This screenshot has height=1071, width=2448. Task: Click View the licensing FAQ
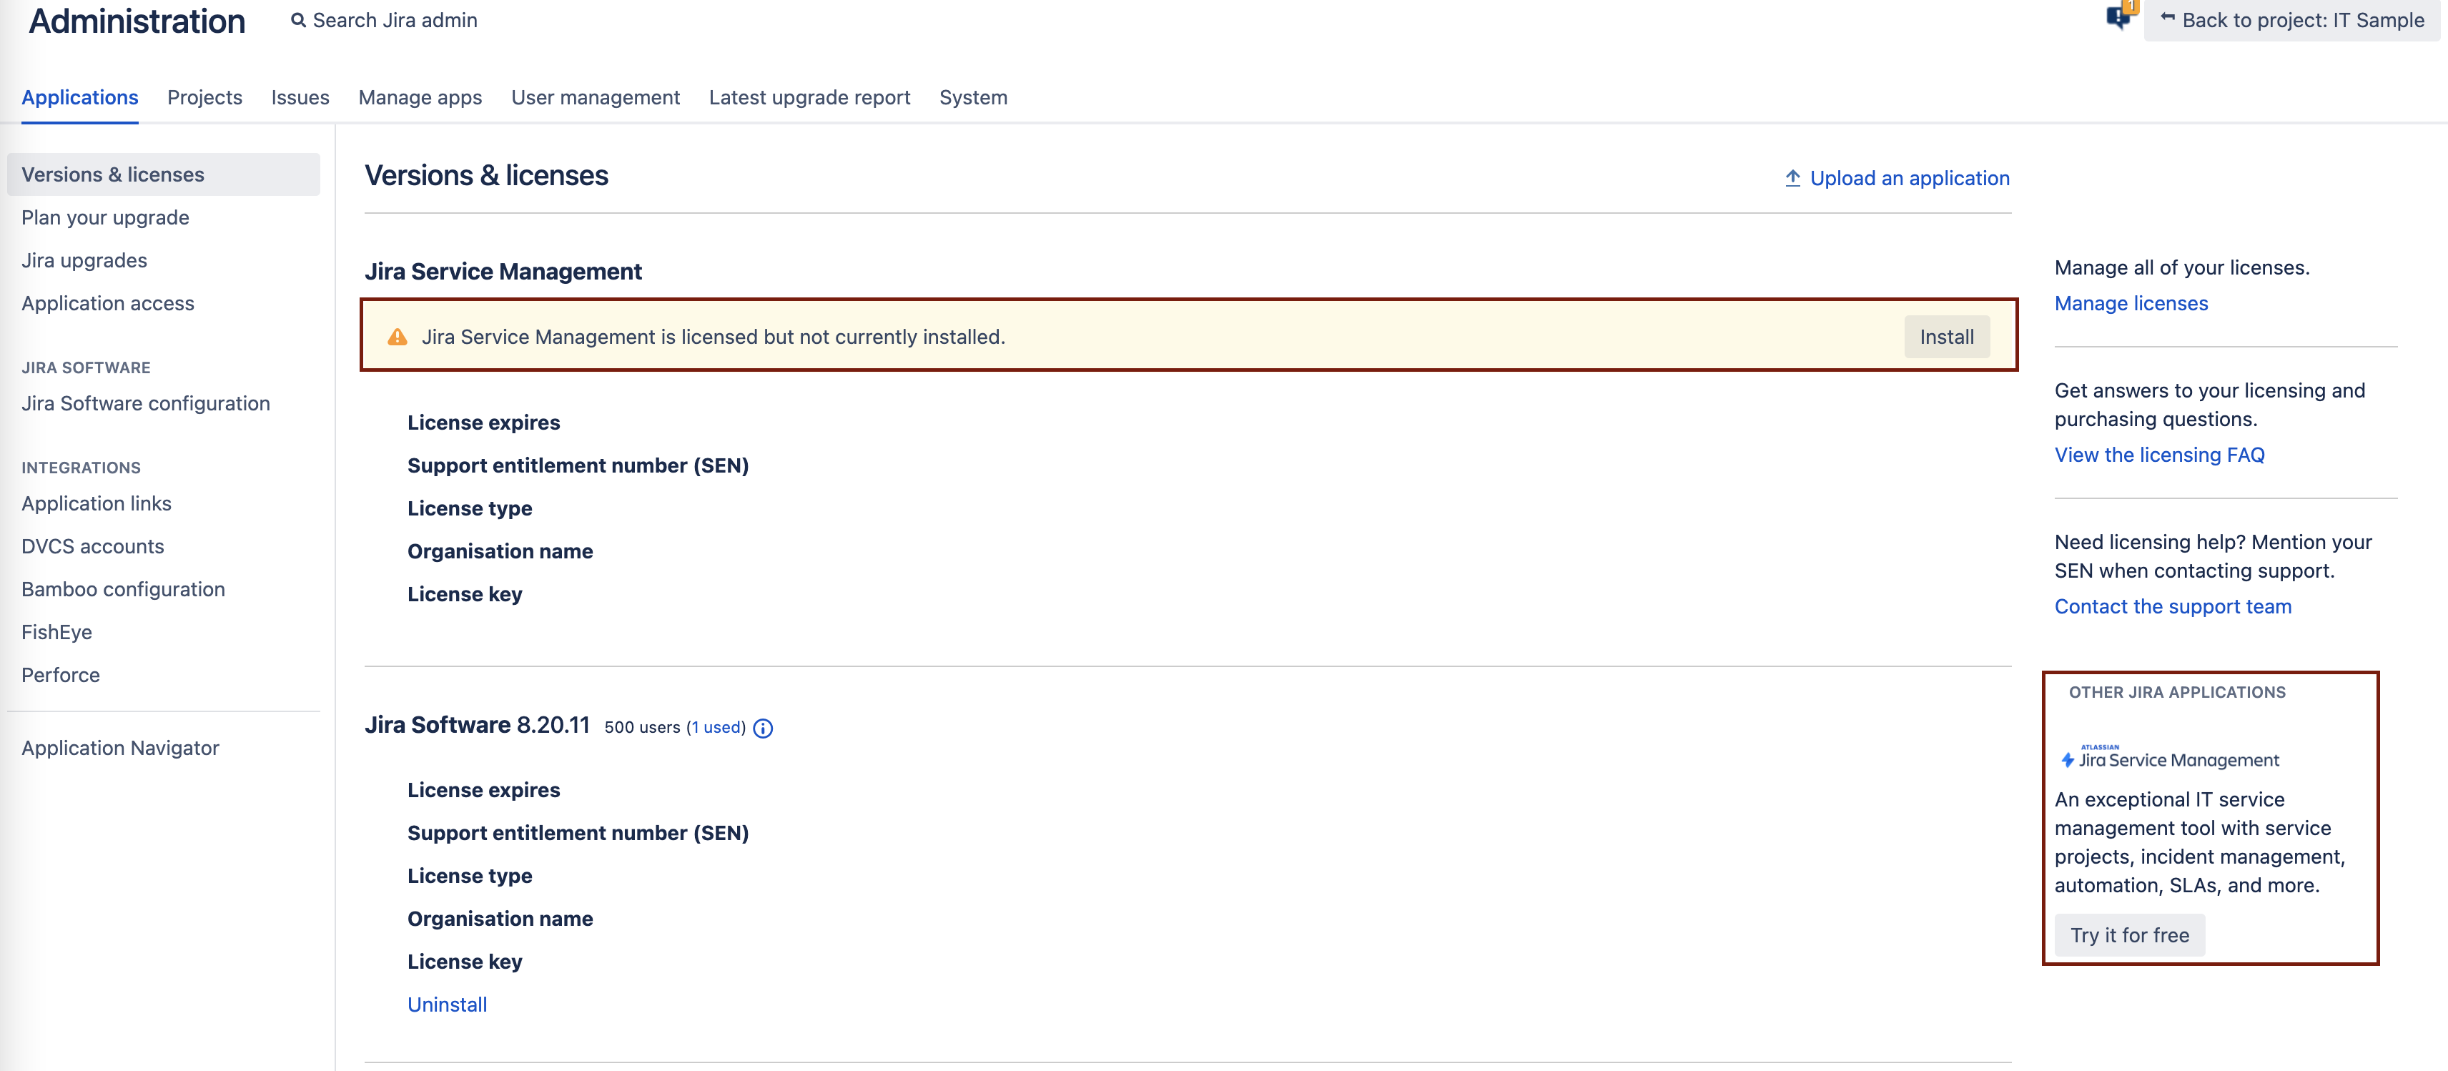click(2159, 454)
